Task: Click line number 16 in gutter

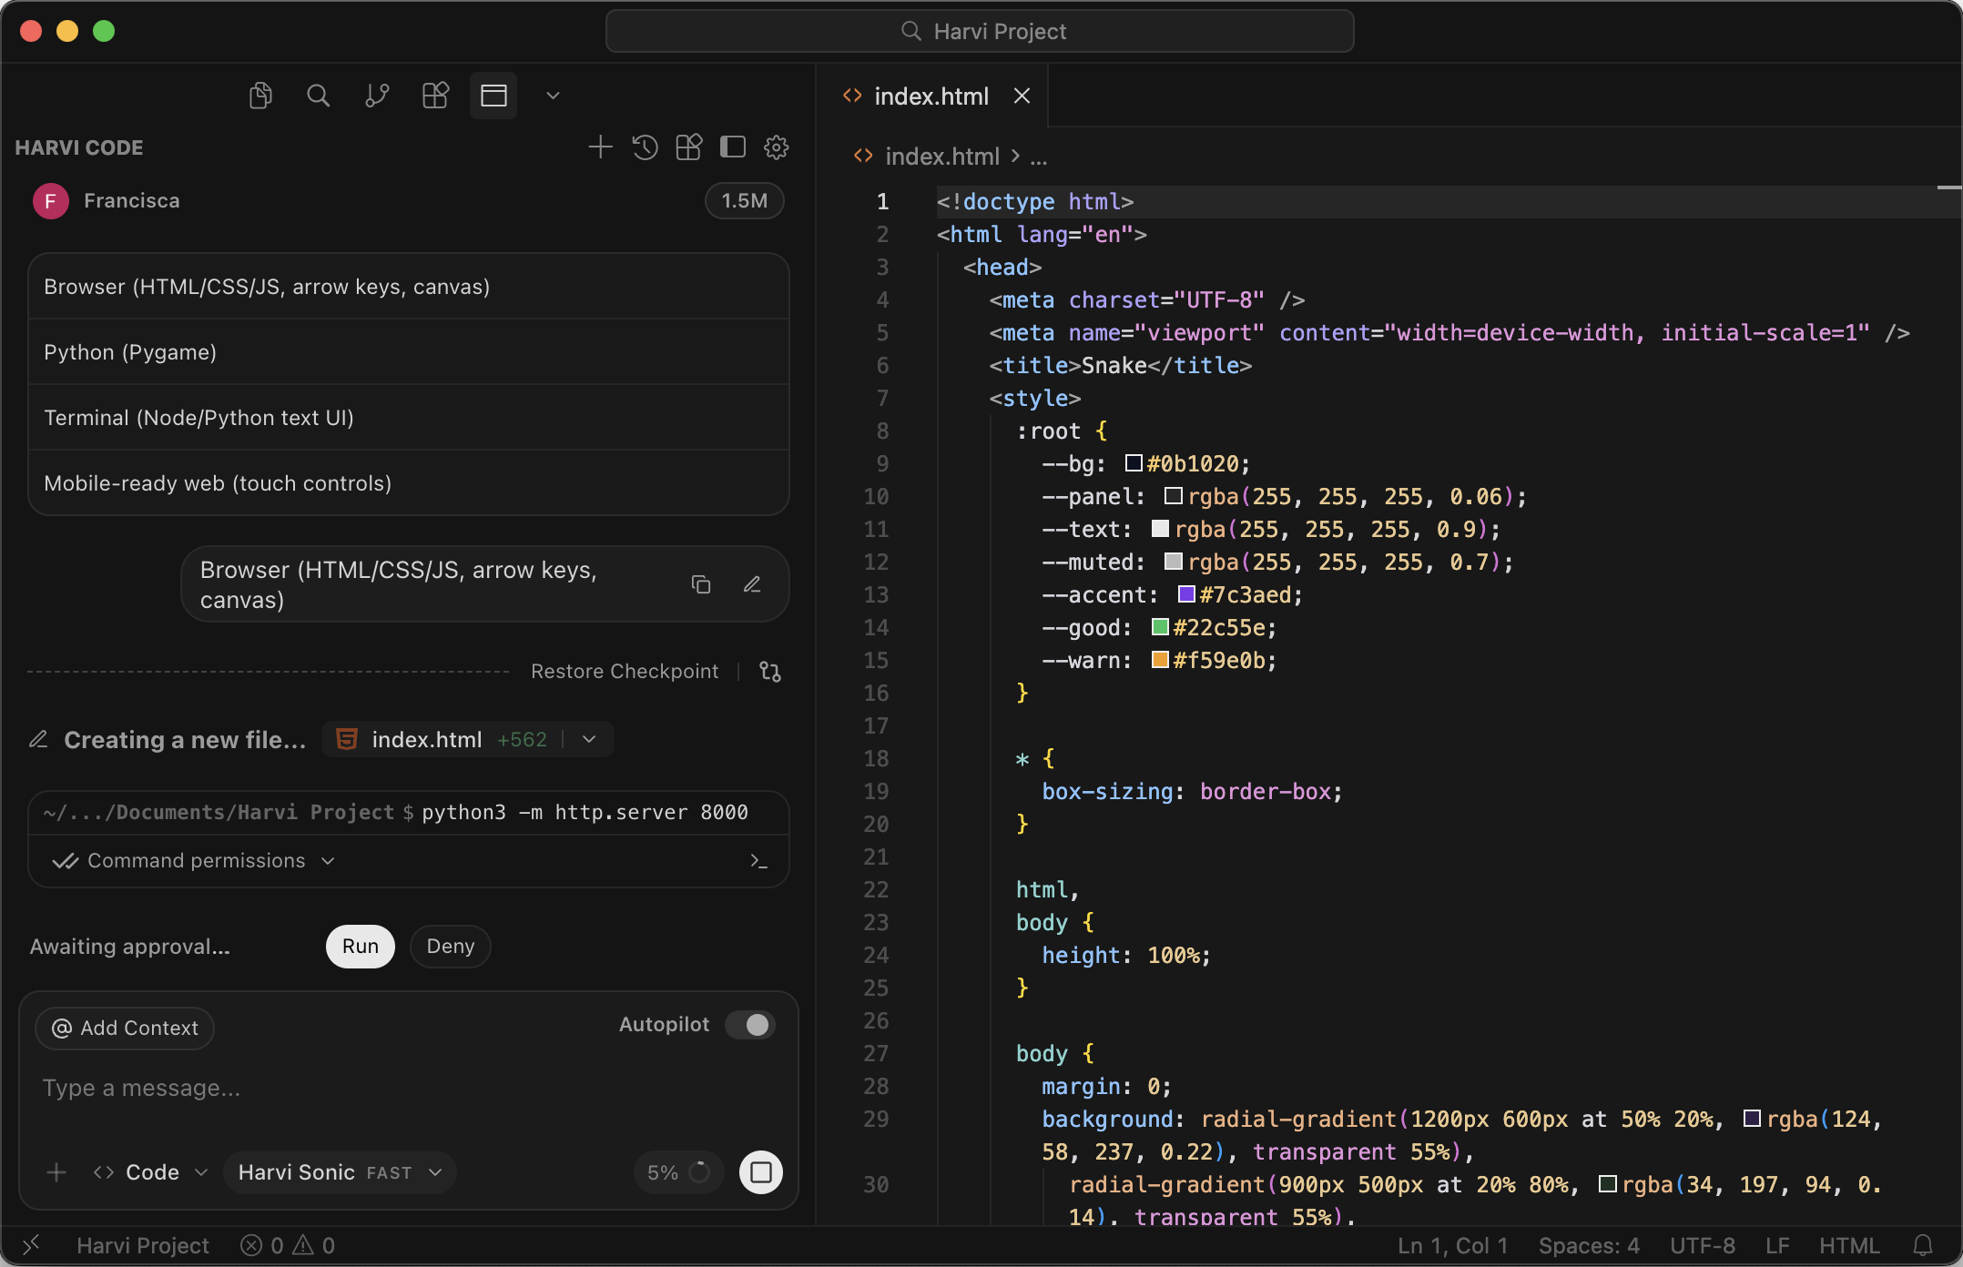Action: tap(876, 693)
